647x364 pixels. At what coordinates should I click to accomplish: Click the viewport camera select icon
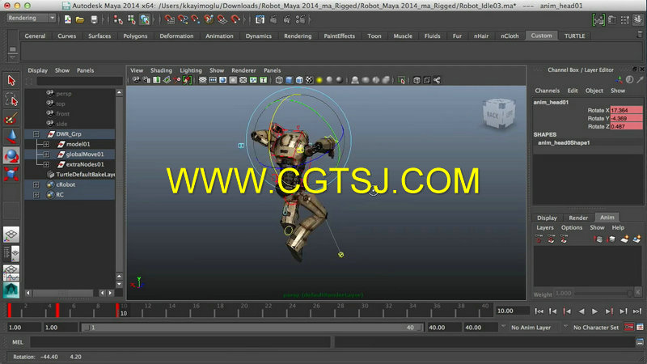136,80
